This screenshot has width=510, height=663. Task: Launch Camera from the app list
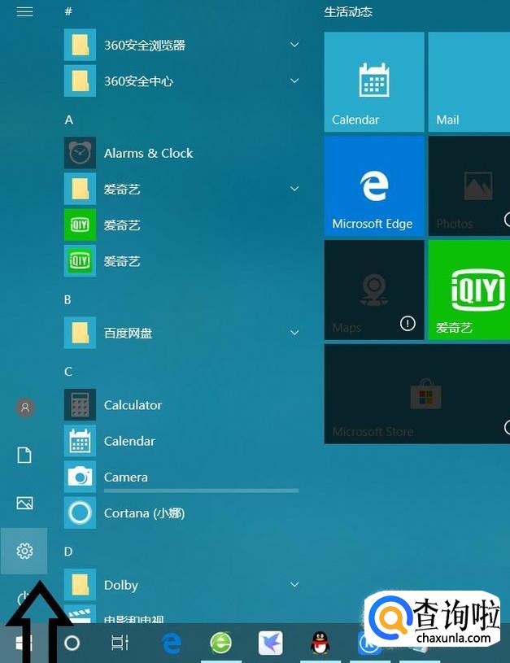click(x=181, y=477)
